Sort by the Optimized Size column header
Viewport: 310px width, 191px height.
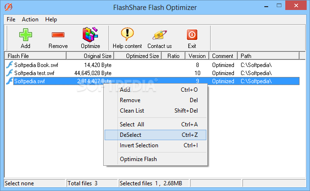pos(138,56)
